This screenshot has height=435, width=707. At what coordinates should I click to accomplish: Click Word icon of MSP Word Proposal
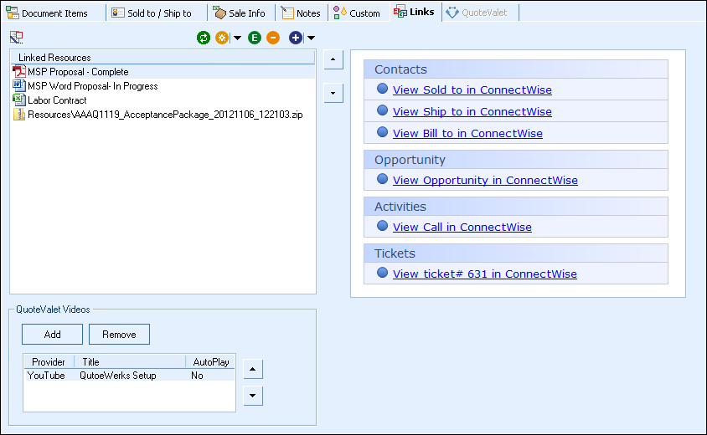(19, 85)
